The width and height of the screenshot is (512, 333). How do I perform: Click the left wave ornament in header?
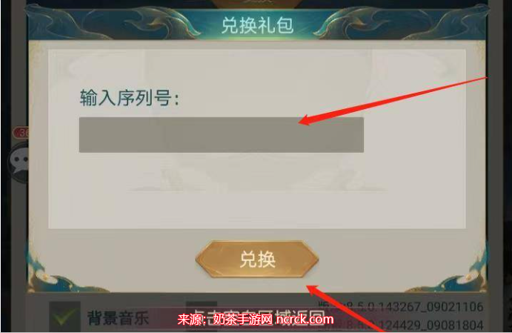(111, 22)
